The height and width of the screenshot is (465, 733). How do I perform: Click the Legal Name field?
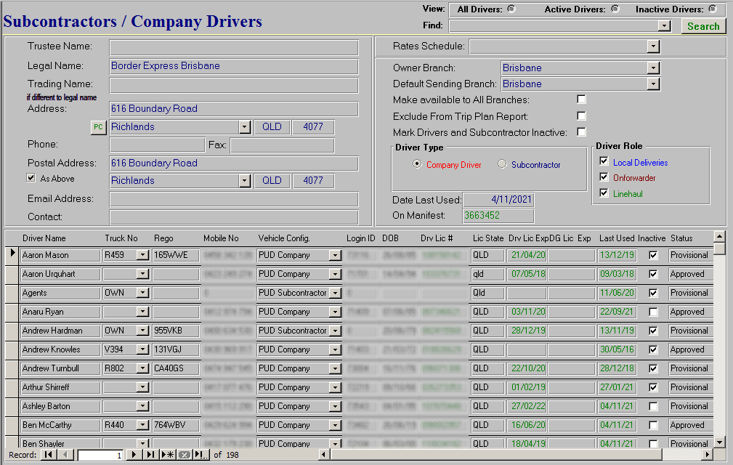tap(234, 66)
